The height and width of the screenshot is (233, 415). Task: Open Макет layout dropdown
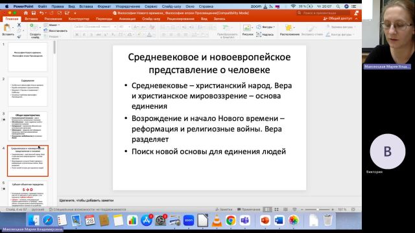click(52, 25)
